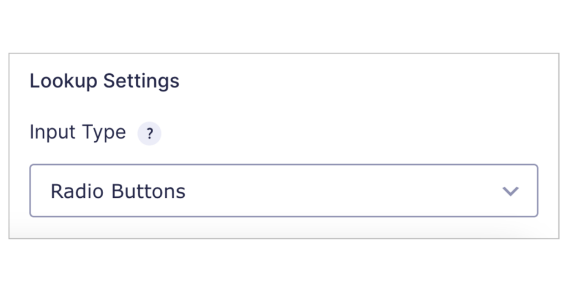The width and height of the screenshot is (568, 292).
Task: Click the select box under Input Type
Action: [x=283, y=191]
